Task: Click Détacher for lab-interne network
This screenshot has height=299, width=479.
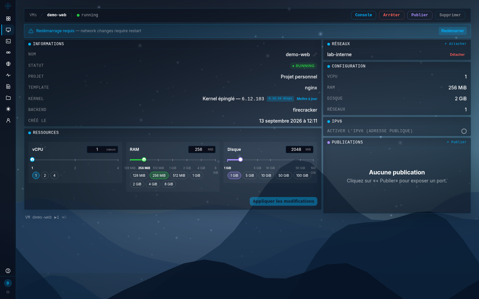Action: point(457,54)
